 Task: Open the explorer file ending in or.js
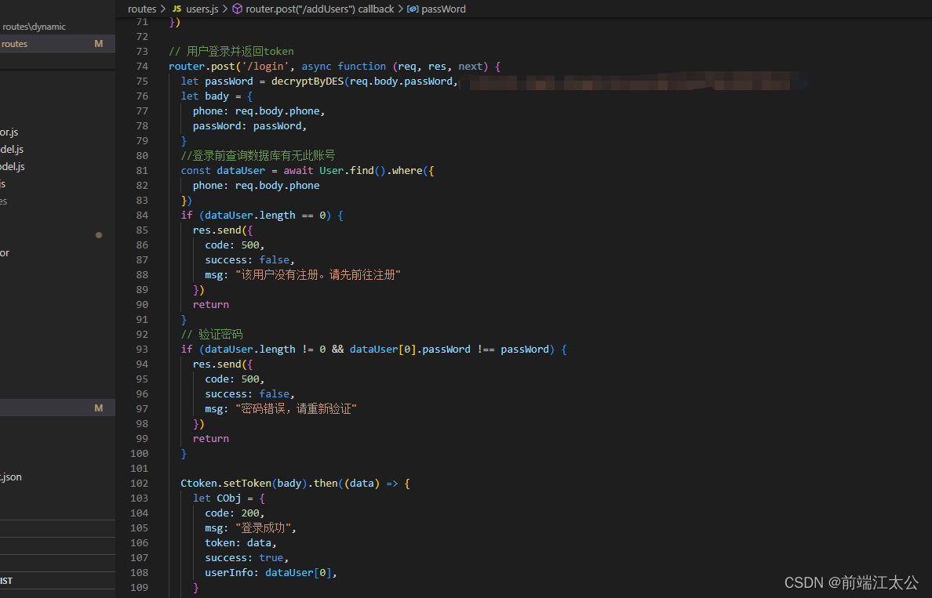click(x=9, y=132)
